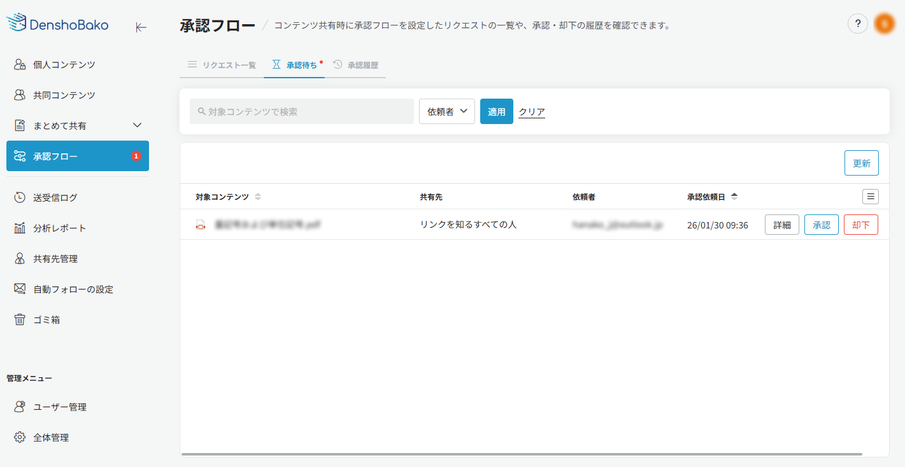The image size is (905, 467).
Task: Click the red notification badge on 承認フロー
Action: [x=136, y=156]
